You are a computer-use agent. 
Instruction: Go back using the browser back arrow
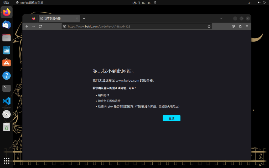pyautogui.click(x=27, y=27)
